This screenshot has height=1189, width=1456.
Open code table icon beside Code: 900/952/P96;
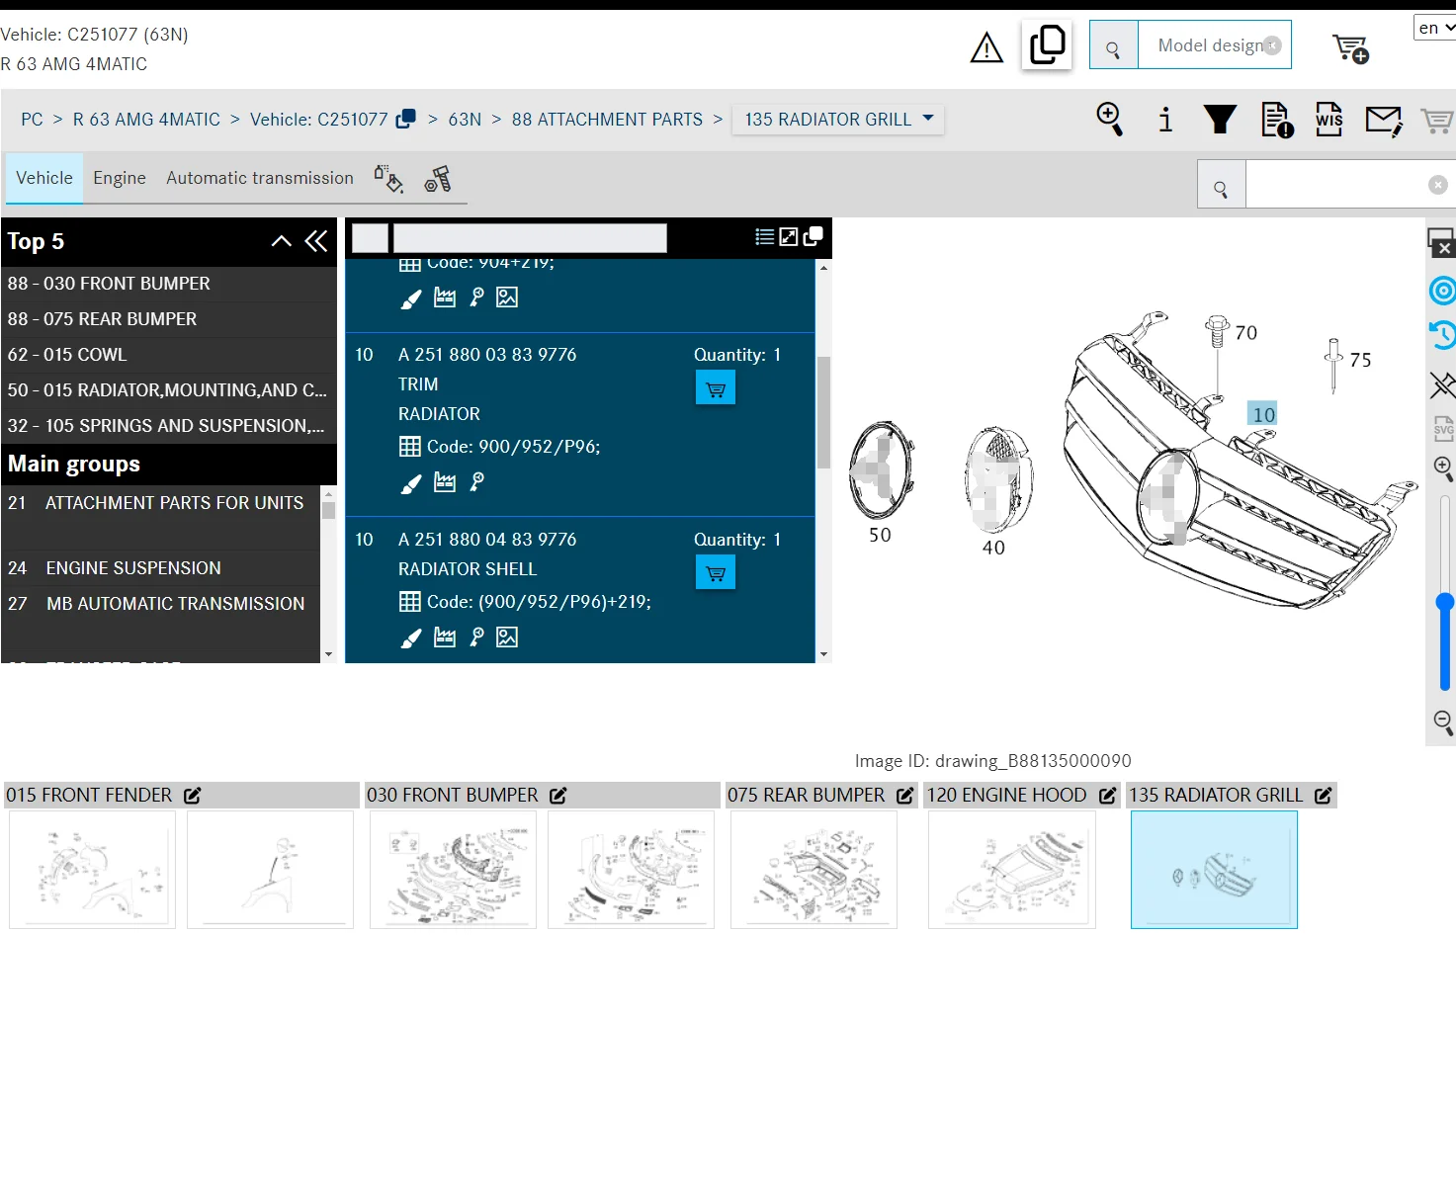pos(410,447)
